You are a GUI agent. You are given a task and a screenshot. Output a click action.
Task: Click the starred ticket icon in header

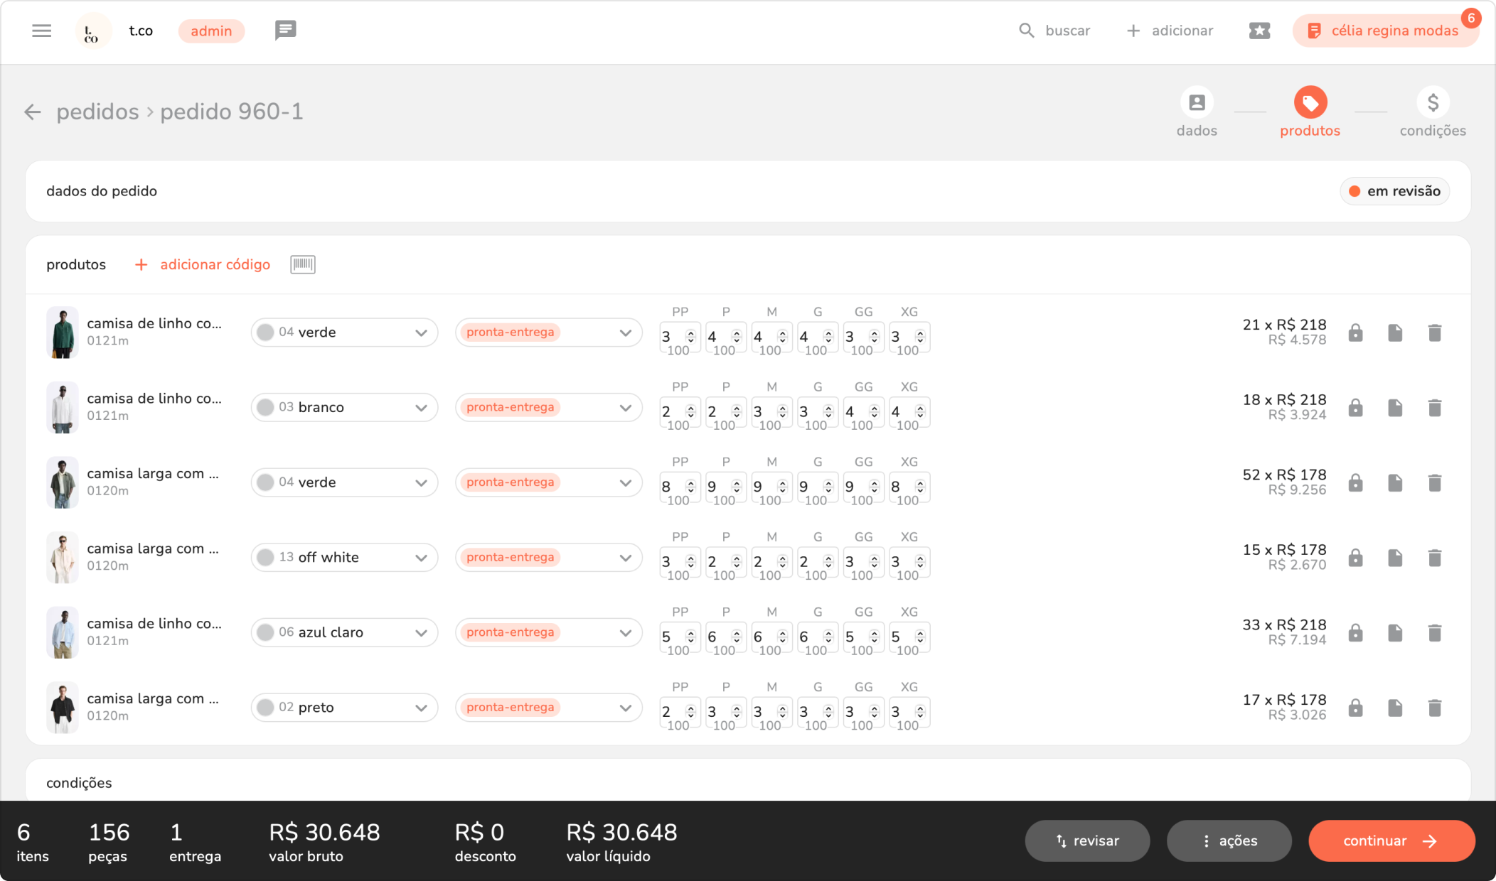click(1259, 31)
